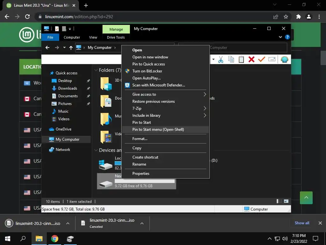Click Explorer back navigation arrow
This screenshot has height=245, width=326.
tap(47, 48)
